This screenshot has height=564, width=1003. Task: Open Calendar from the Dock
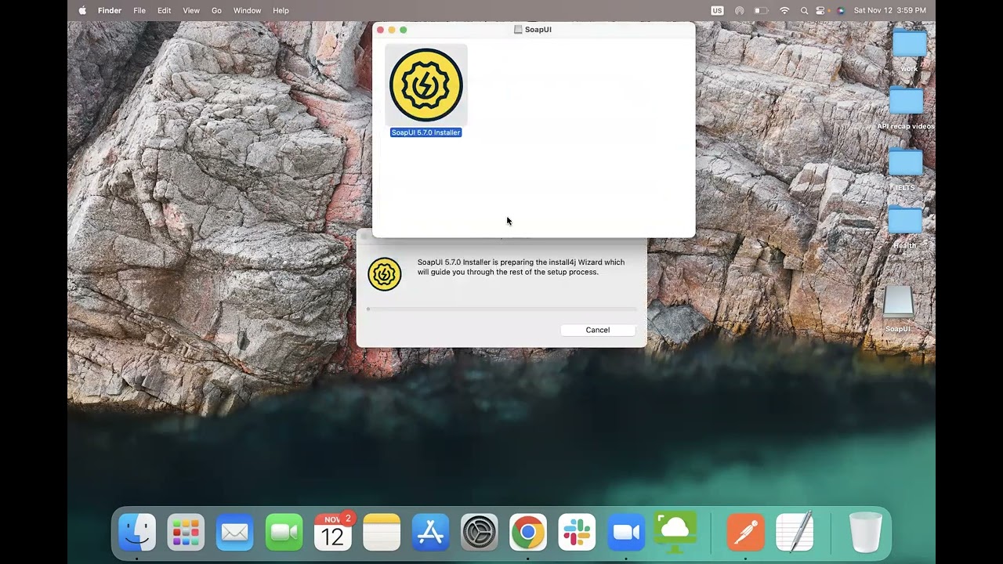coord(333,533)
